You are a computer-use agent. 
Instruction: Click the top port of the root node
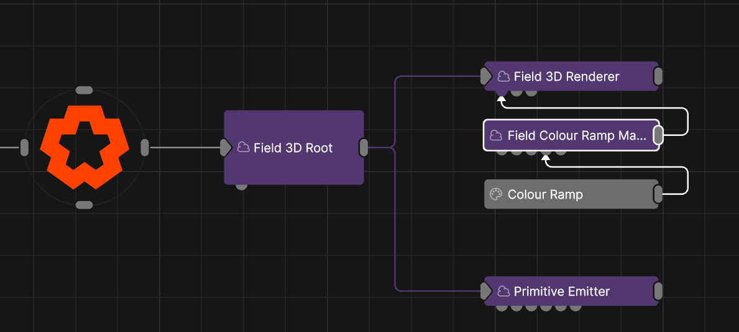coord(84,91)
